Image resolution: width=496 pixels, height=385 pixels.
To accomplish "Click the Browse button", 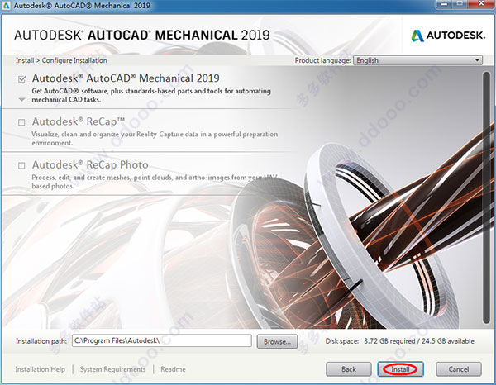I will 277,341.
